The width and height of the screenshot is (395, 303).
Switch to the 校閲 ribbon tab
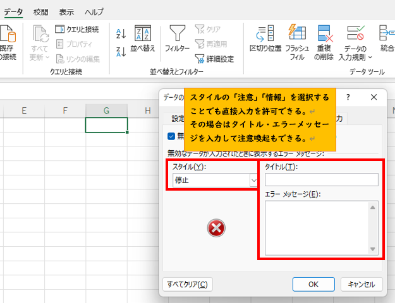[x=41, y=12]
